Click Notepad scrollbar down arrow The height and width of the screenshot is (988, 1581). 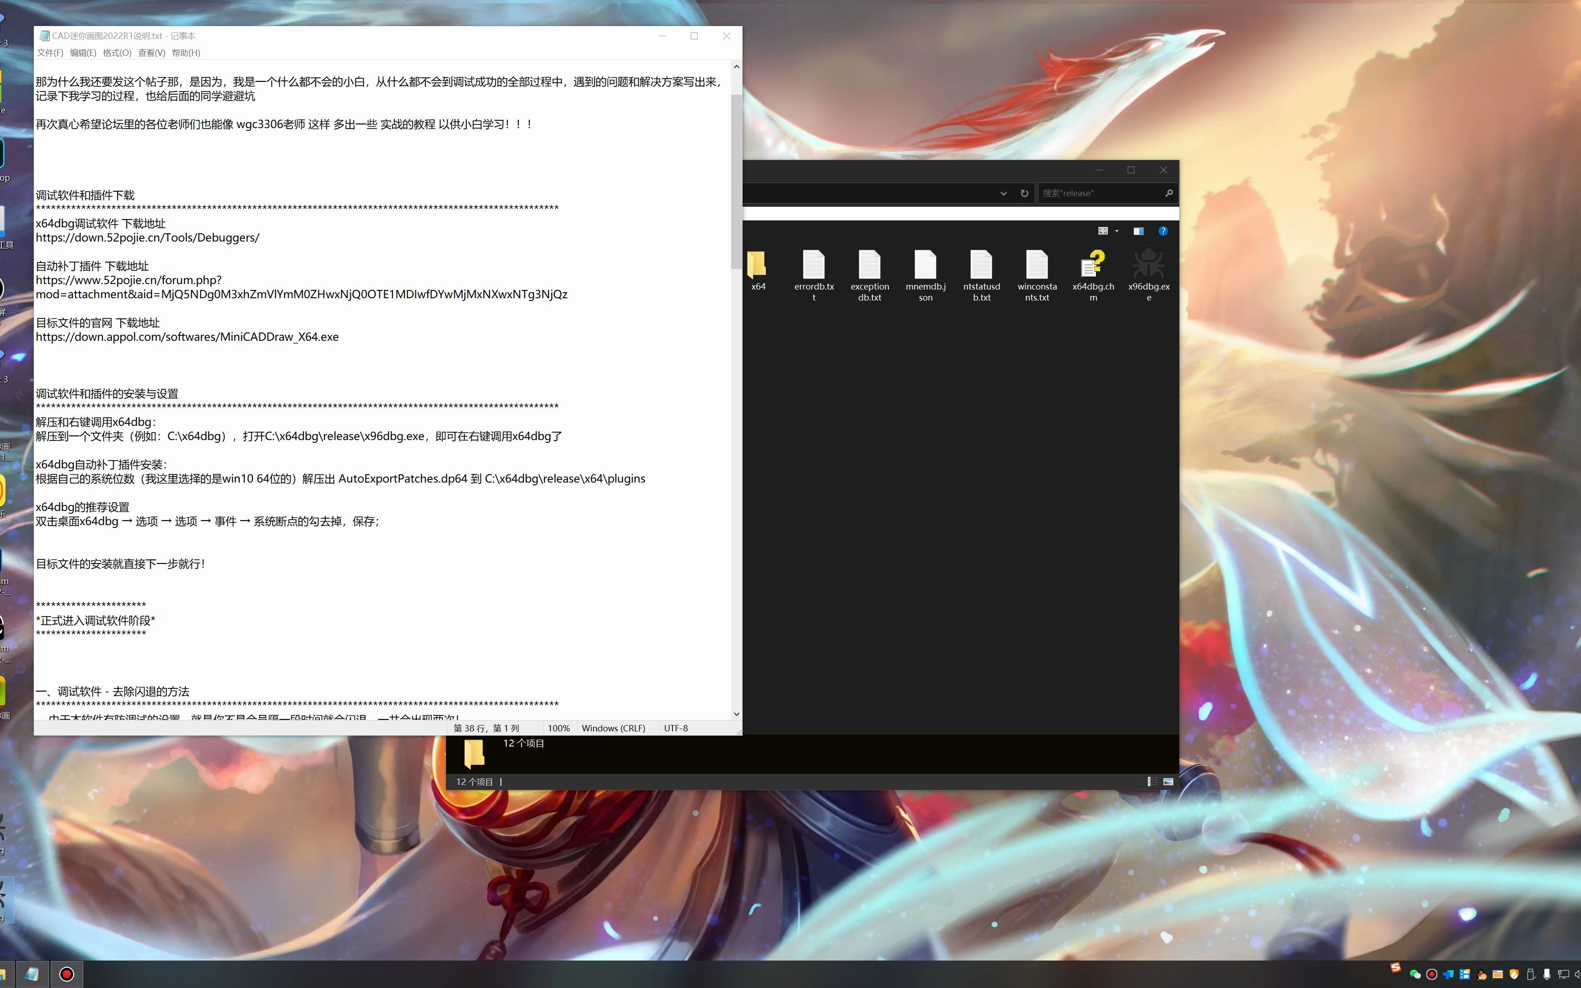[x=736, y=714]
